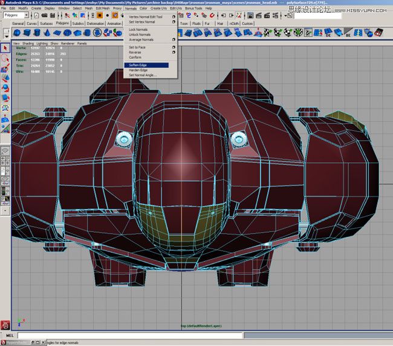This screenshot has height=346, width=393.
Task: Activate the Lasso select tool
Action: coord(5,58)
